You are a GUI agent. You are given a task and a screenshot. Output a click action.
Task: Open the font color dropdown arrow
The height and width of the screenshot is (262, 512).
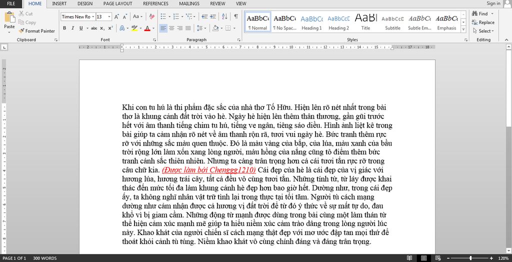[153, 28]
